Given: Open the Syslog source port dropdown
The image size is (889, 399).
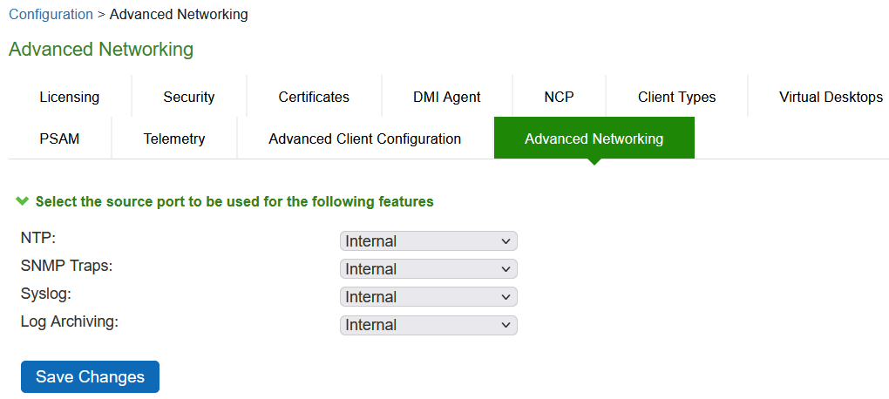Looking at the screenshot, I should click(x=428, y=297).
